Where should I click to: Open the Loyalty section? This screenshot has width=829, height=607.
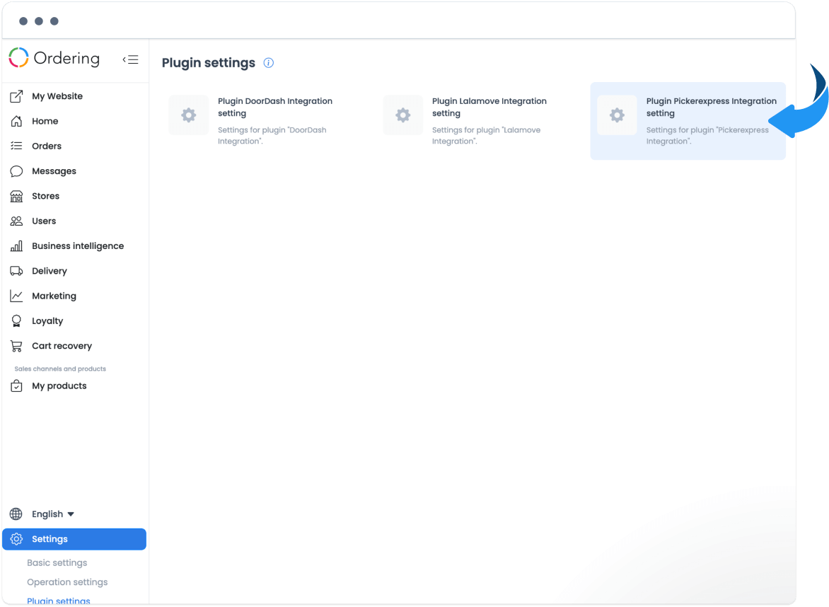click(47, 321)
